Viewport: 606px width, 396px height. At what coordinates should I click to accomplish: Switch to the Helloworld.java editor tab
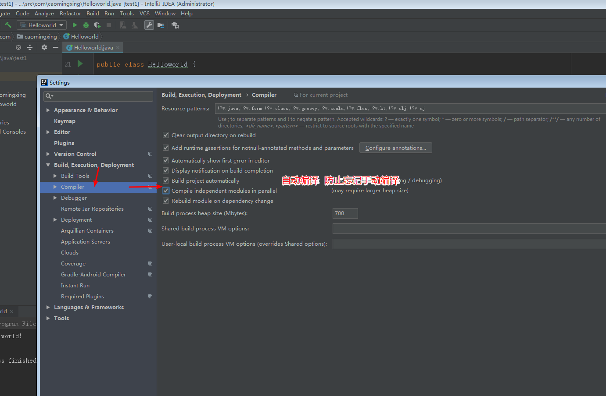coord(93,47)
